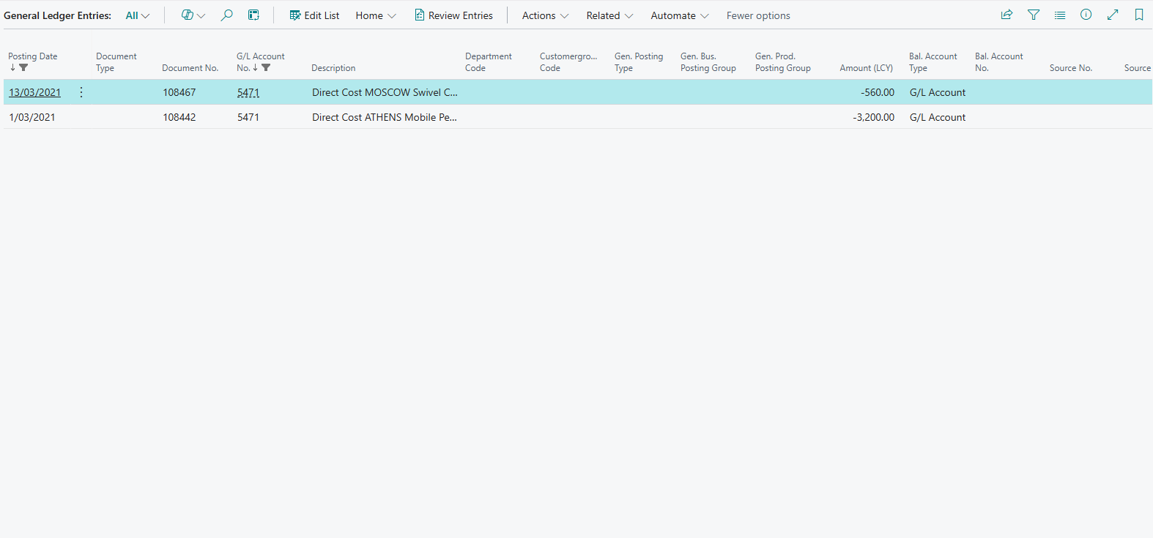Click Fewer options
This screenshot has width=1153, height=538.
[x=758, y=15]
